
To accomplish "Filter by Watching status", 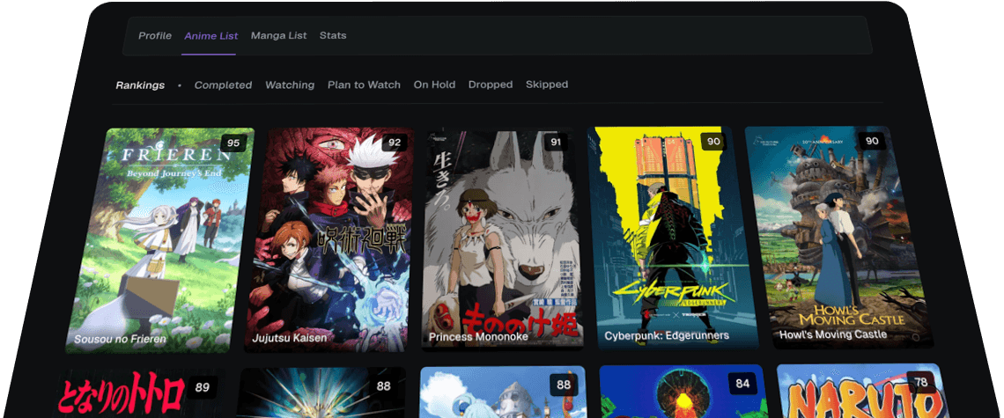I will pyautogui.click(x=290, y=85).
